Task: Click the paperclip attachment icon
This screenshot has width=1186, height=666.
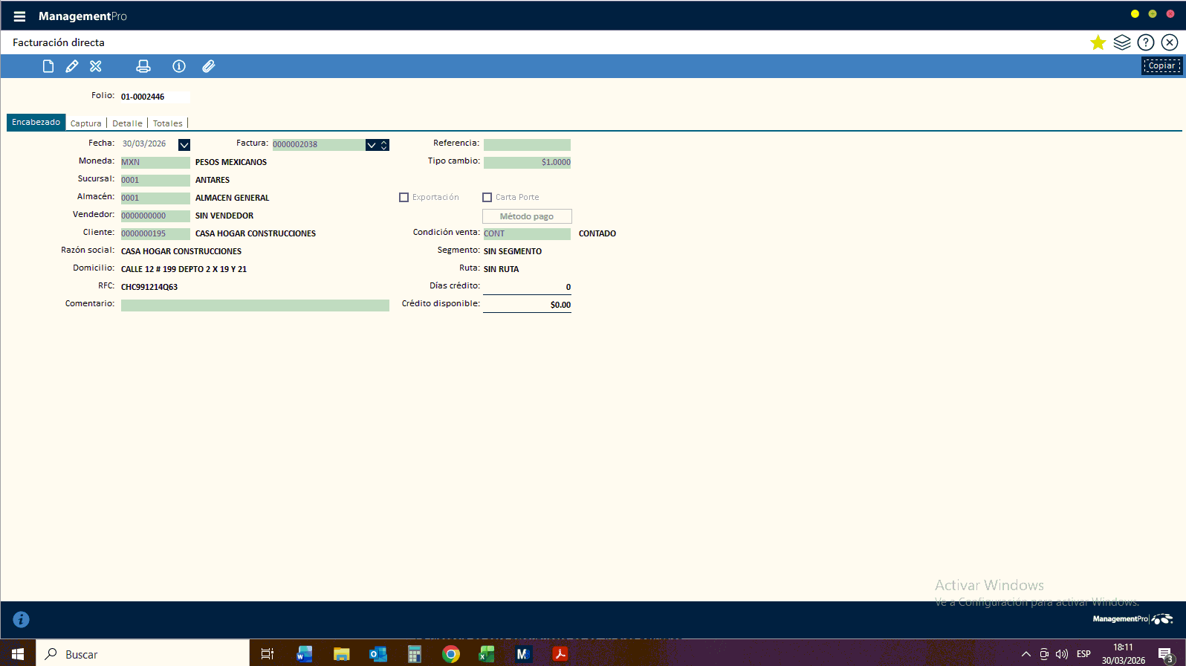Action: point(209,66)
